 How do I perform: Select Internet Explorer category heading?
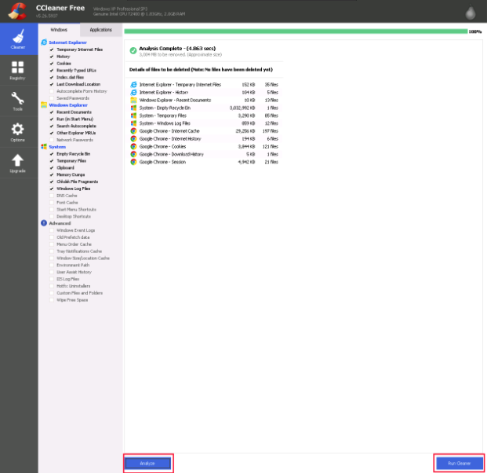point(68,42)
